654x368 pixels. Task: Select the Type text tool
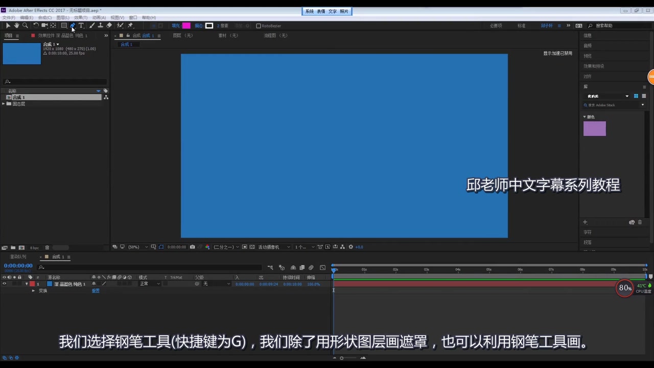click(x=81, y=26)
